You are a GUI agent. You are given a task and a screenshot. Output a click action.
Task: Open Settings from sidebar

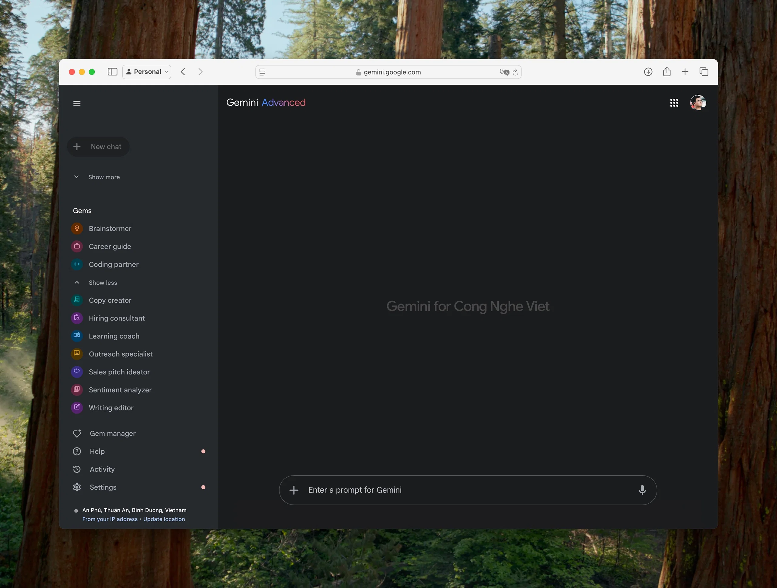[103, 487]
